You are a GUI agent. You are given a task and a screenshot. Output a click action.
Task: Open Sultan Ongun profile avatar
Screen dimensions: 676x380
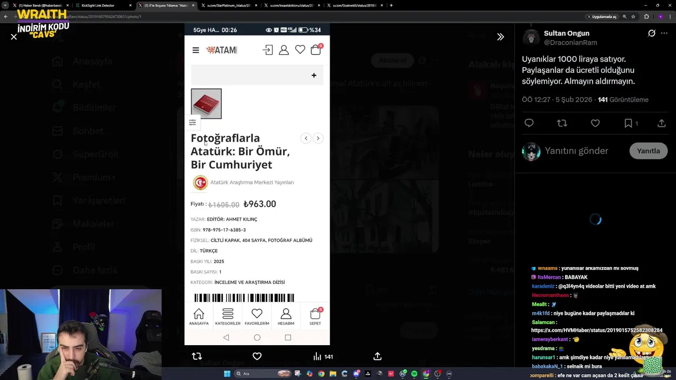pyautogui.click(x=531, y=37)
